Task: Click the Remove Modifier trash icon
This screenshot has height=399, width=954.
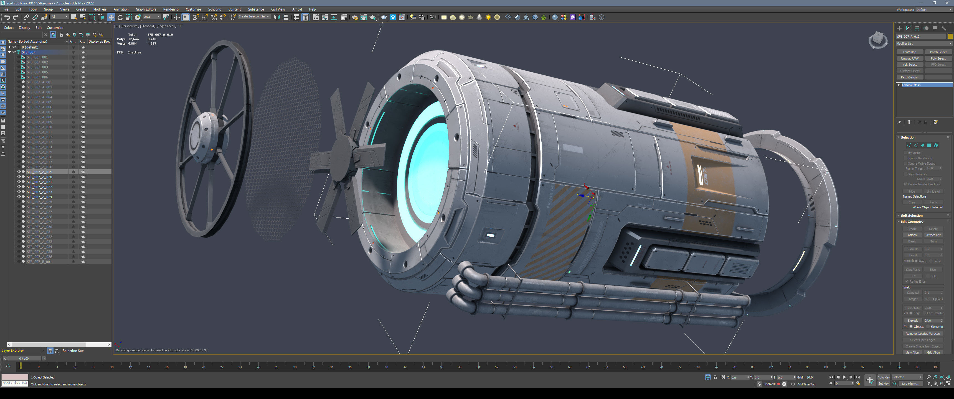Action: (x=926, y=122)
